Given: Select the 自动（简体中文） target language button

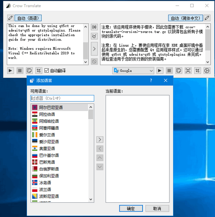Looking at the screenshot, I should pyautogui.click(x=185, y=18).
